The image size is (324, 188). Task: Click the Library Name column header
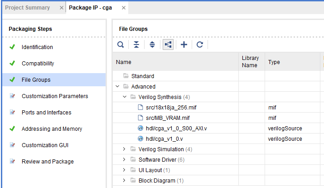(x=251, y=61)
